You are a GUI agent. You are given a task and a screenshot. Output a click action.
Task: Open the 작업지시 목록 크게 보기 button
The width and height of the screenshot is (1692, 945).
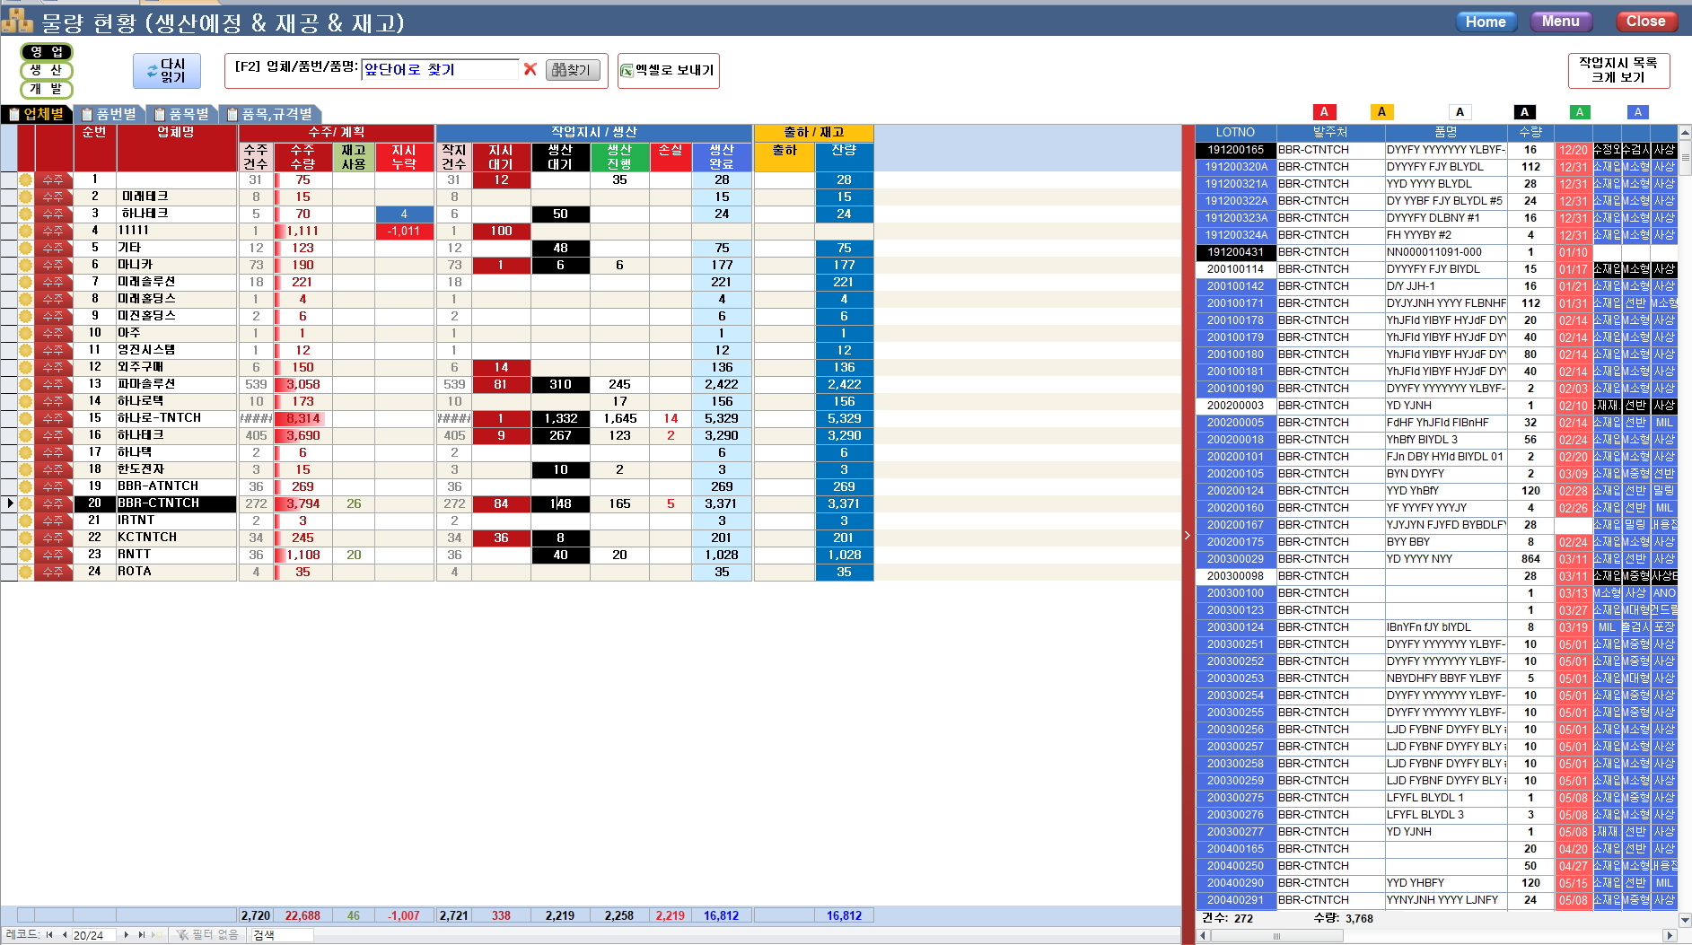[x=1618, y=70]
